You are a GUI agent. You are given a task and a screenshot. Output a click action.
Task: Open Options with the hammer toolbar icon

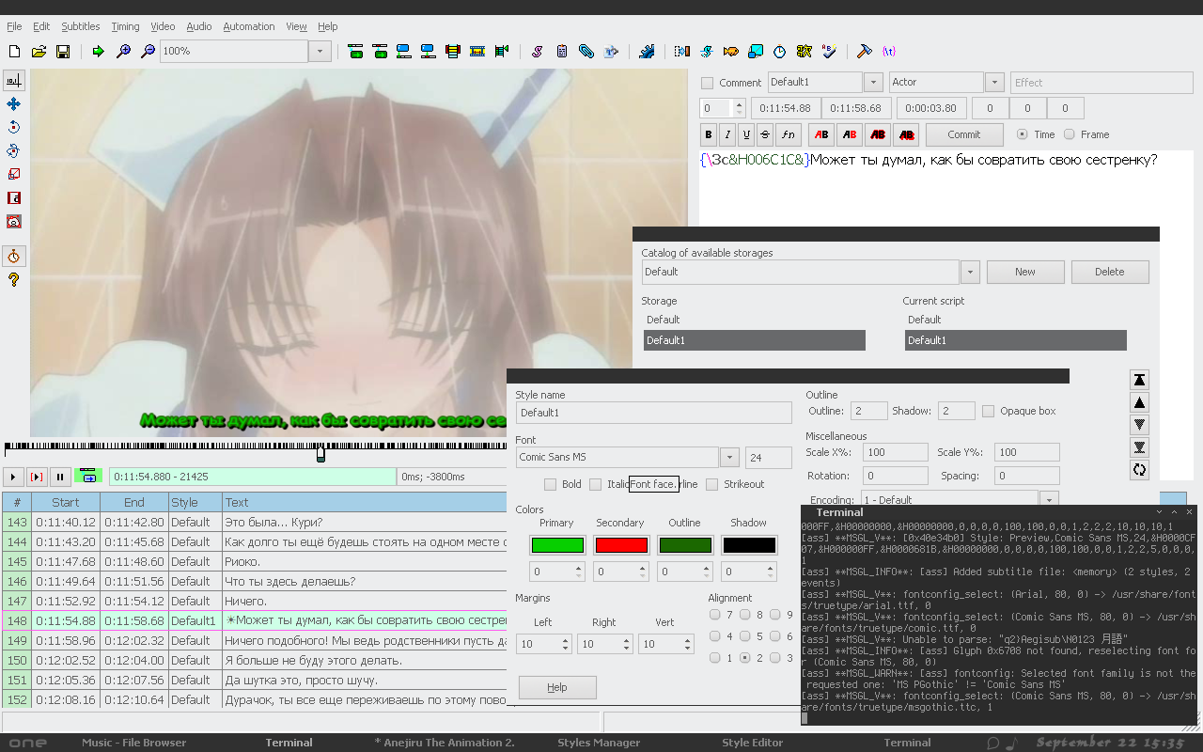tap(864, 52)
